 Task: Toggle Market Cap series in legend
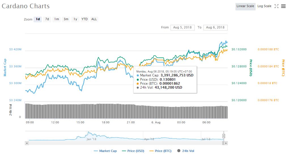[105, 151]
